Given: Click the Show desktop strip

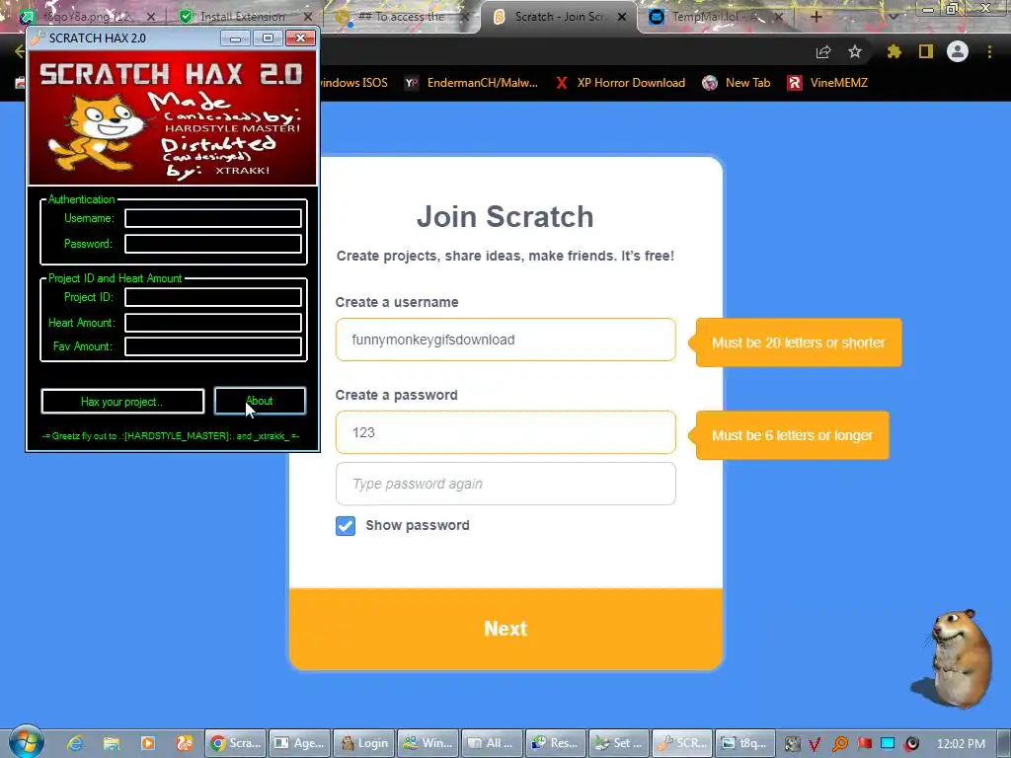Looking at the screenshot, I should pyautogui.click(x=1004, y=743).
